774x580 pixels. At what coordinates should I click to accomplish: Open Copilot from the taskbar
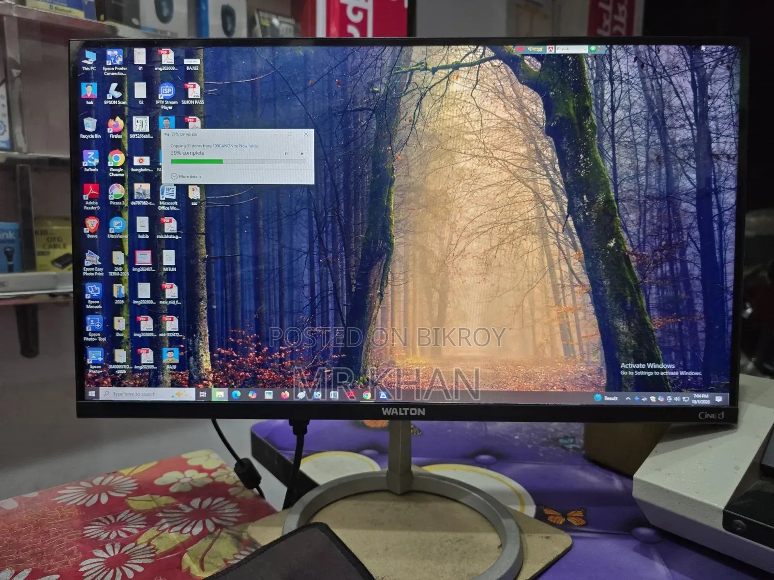pyautogui.click(x=253, y=395)
